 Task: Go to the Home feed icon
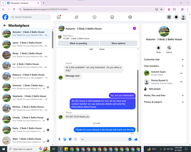[59, 17]
